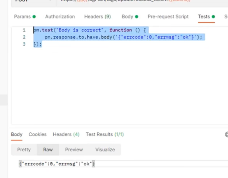Image resolution: width=228 pixels, height=178 pixels.
Task: Switch to the Authorization tab
Action: [60, 17]
